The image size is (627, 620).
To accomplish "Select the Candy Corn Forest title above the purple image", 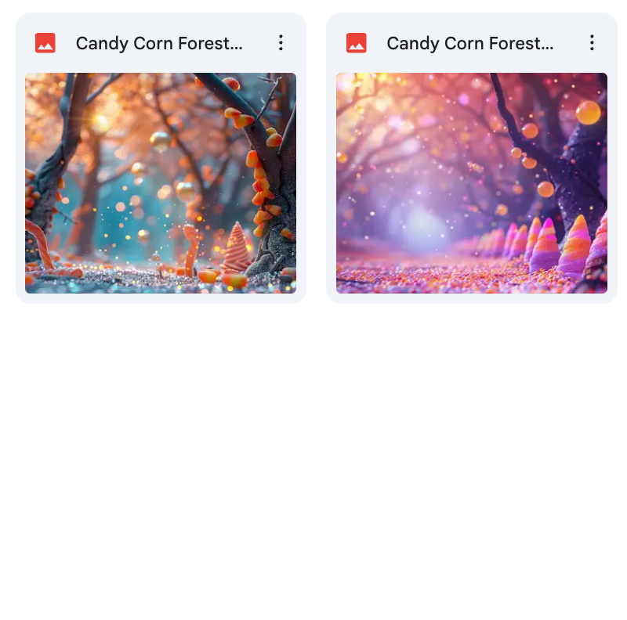I will tap(470, 44).
